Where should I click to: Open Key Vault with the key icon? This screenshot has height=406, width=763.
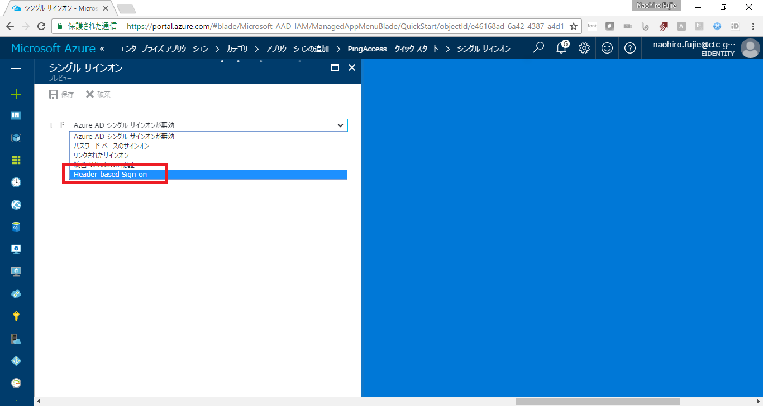pos(17,316)
